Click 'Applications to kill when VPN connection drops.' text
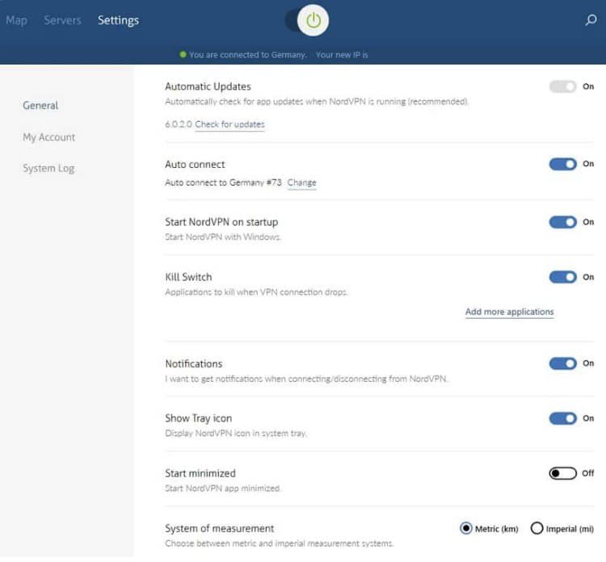Screen dimensions: 606x562 click(x=256, y=292)
